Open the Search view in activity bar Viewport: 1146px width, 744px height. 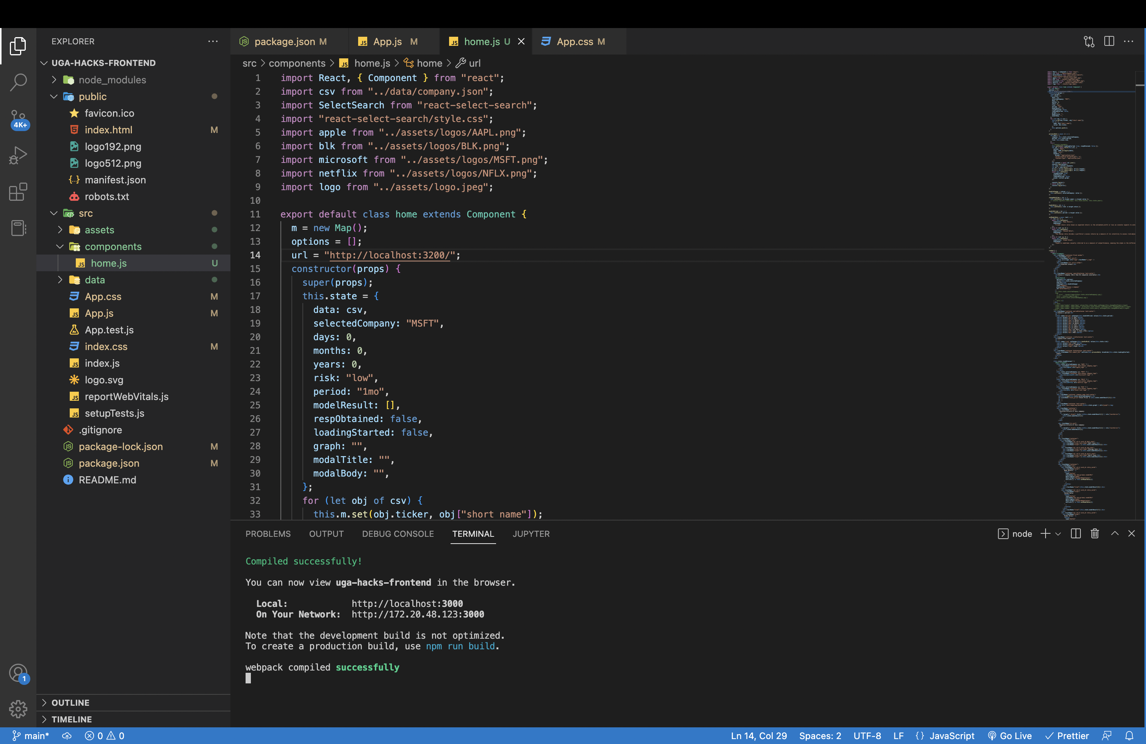(18, 82)
